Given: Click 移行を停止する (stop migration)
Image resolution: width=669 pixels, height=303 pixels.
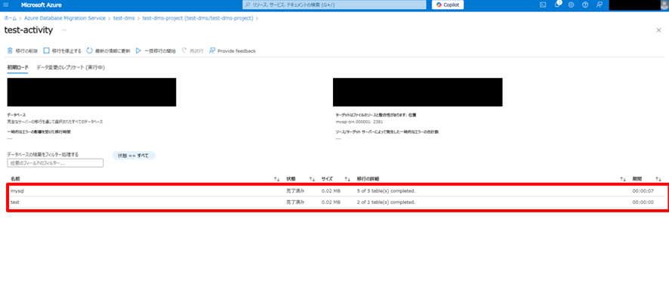Looking at the screenshot, I should click(x=62, y=51).
